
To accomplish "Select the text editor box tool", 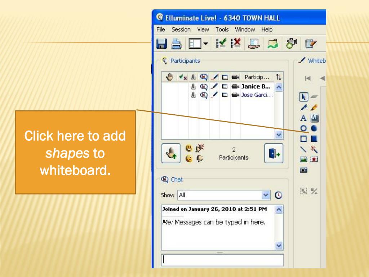I will tap(314, 118).
